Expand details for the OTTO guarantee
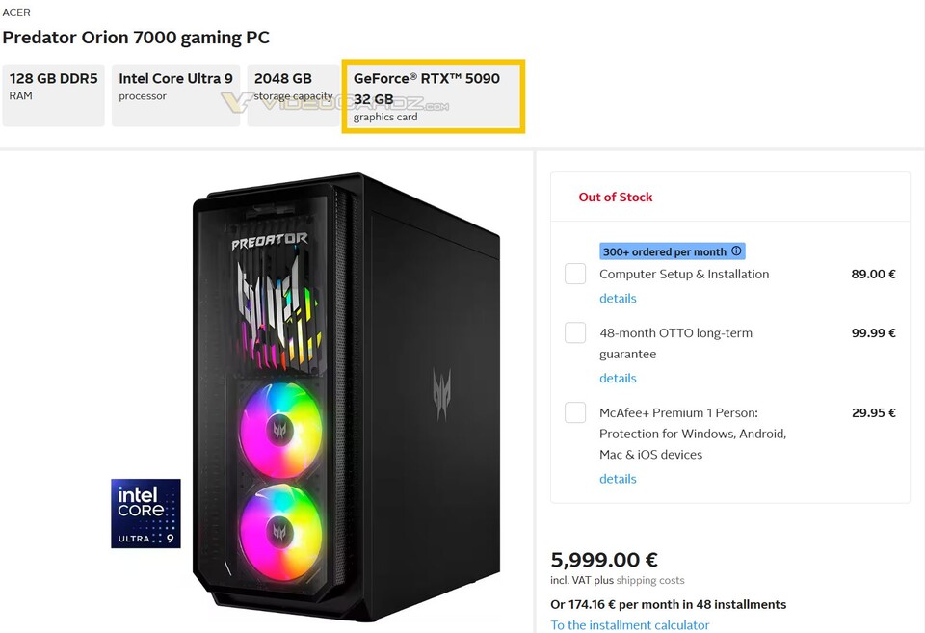Viewport: 925px width, 633px height. point(618,378)
